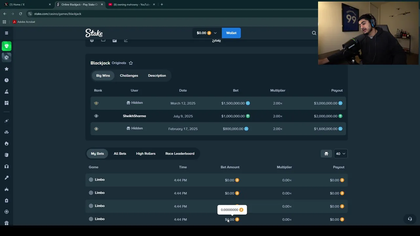Viewport: 420px width, 236px height.
Task: Open the second Limbo bet row
Action: tap(217, 193)
